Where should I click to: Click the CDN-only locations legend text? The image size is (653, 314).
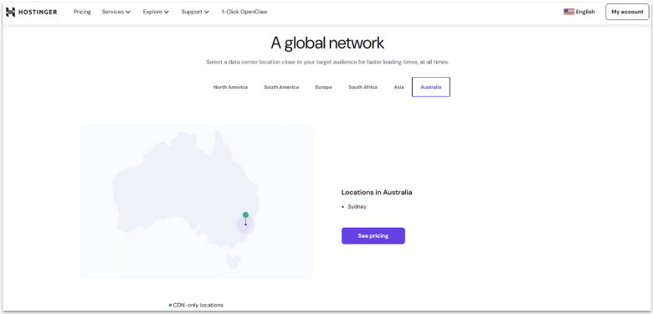[x=198, y=306]
